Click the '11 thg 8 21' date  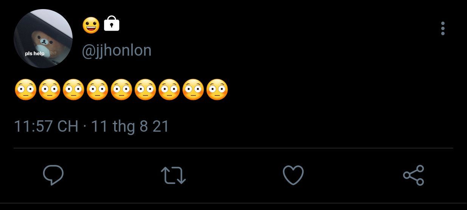coord(130,126)
